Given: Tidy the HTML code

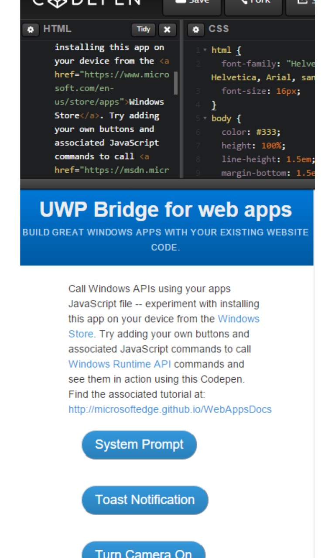Looking at the screenshot, I should (x=143, y=30).
